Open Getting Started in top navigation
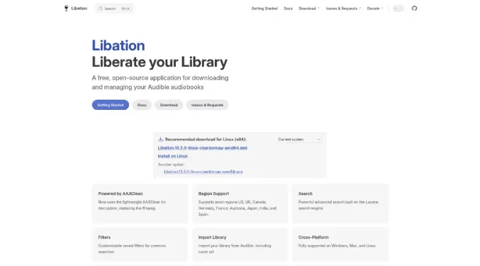This screenshot has width=480, height=266. point(265,8)
